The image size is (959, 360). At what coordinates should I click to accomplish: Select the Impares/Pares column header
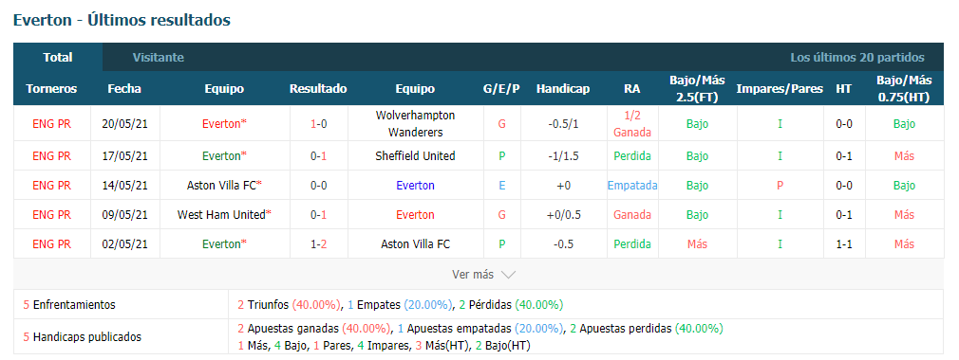tap(780, 88)
